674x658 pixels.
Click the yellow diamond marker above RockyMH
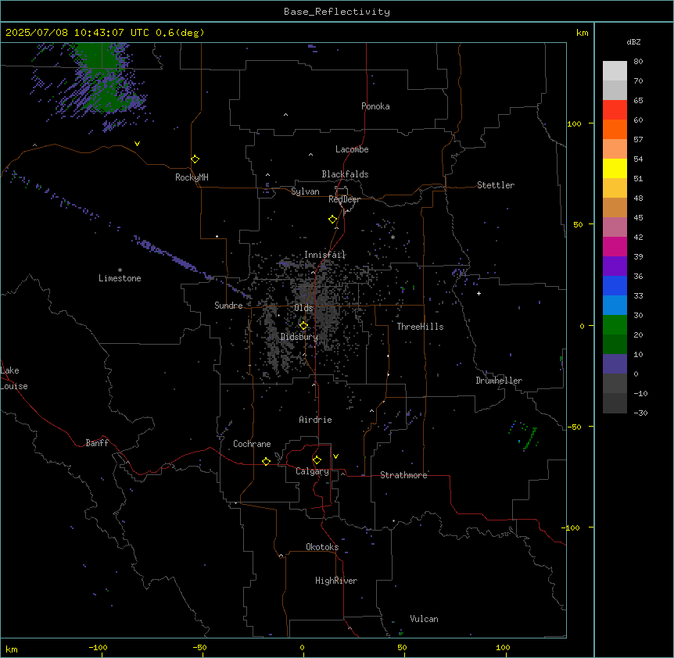coord(195,159)
